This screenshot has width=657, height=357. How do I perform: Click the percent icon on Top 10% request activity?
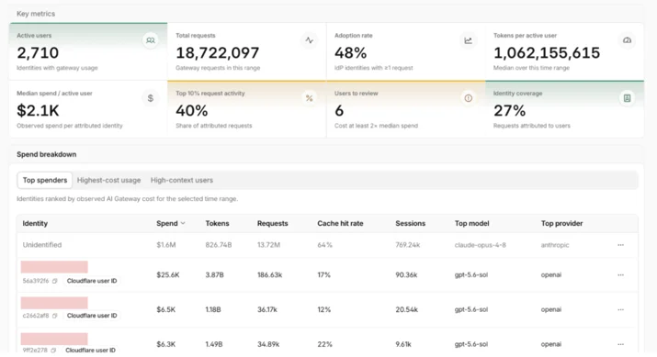(310, 98)
